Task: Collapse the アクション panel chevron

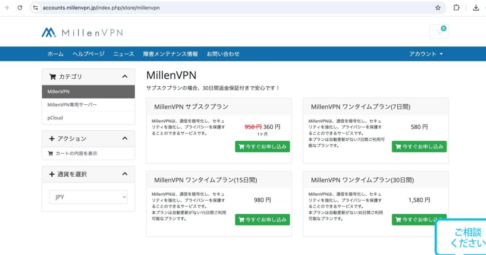Action: click(125, 138)
